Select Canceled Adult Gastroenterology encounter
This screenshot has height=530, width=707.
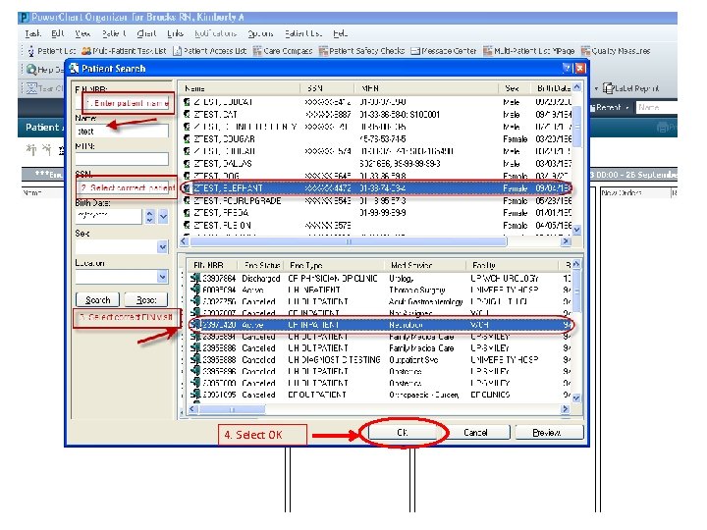(x=381, y=301)
